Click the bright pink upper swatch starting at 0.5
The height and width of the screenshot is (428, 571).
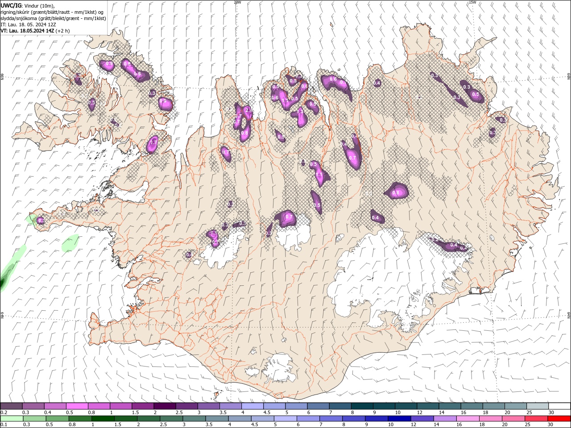click(x=77, y=406)
